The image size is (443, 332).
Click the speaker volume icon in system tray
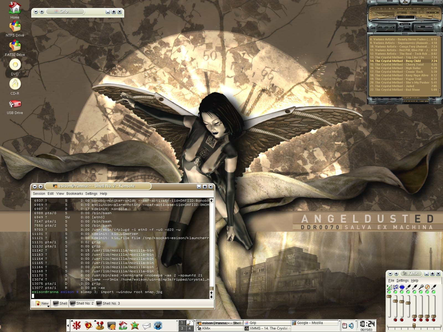(x=351, y=326)
